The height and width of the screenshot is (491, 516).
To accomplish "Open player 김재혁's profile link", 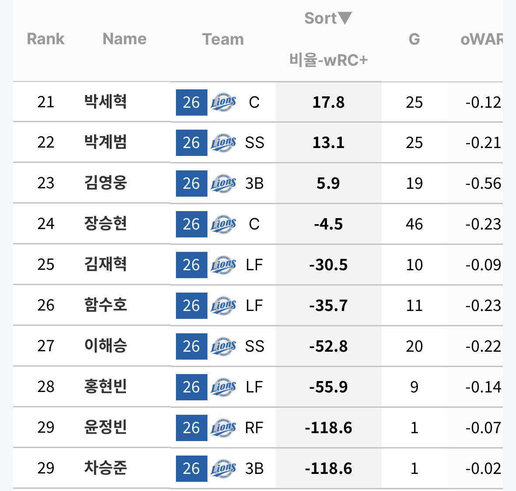I will point(105,265).
